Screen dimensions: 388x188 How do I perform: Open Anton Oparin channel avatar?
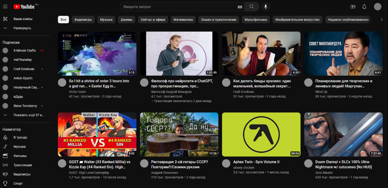click(x=5, y=78)
